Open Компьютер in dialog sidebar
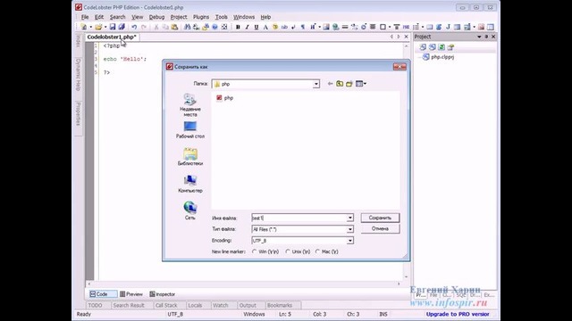 click(190, 184)
